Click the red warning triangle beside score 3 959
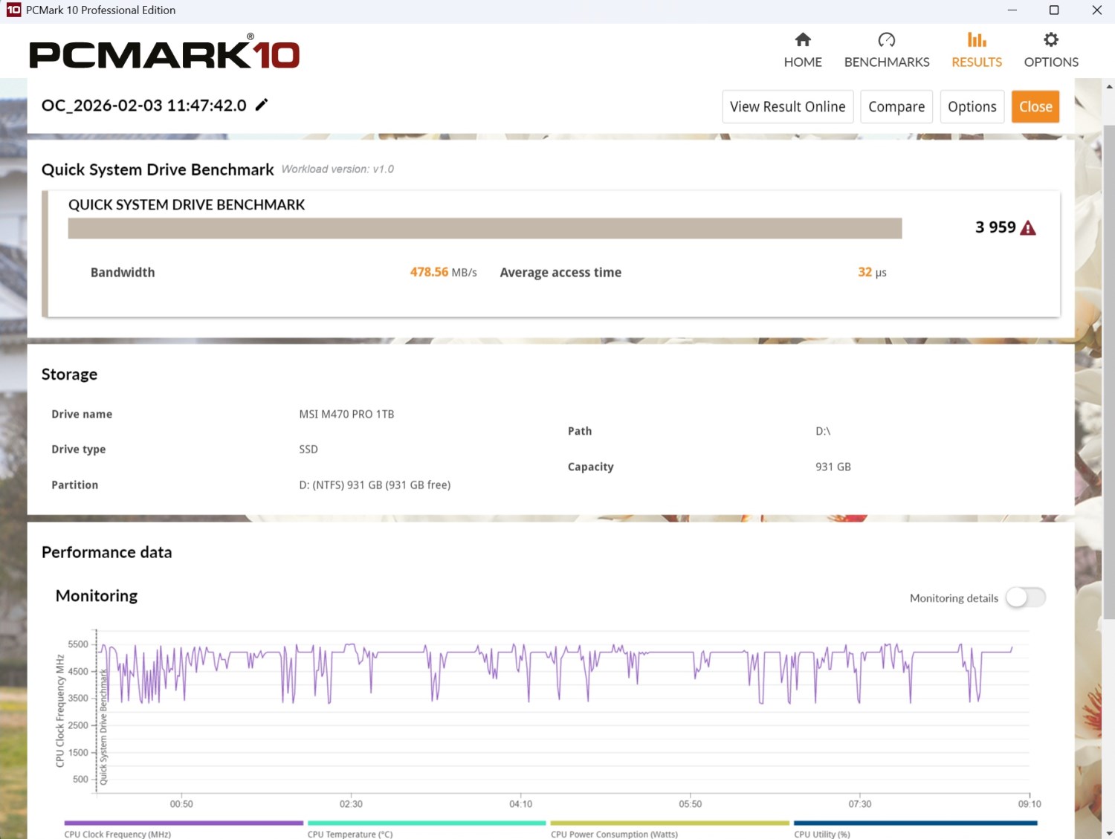Screen dimensions: 1115x839 pyautogui.click(x=1028, y=228)
